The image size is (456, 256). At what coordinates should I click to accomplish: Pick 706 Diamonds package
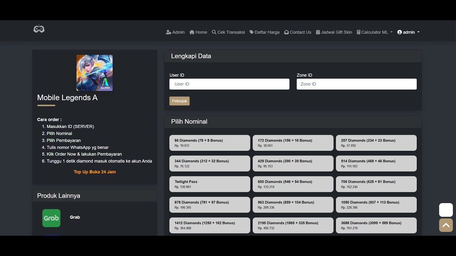pyautogui.click(x=376, y=184)
